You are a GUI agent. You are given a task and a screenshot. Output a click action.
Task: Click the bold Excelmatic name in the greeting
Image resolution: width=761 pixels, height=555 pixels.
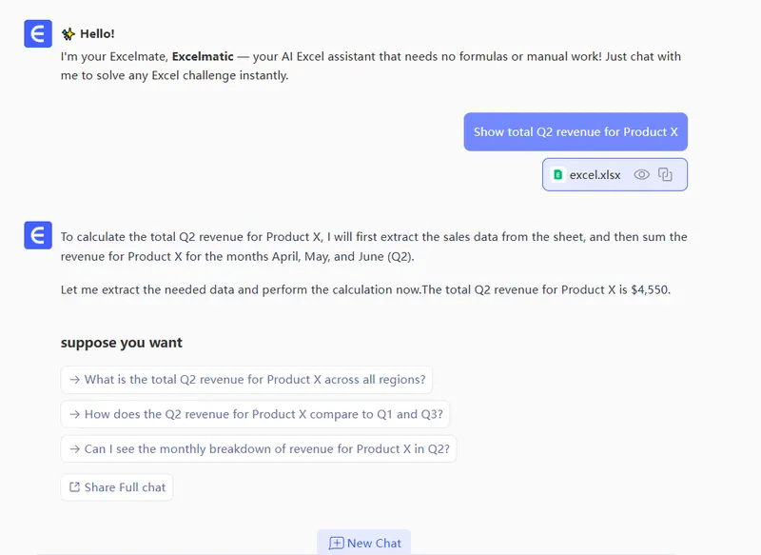[202, 56]
